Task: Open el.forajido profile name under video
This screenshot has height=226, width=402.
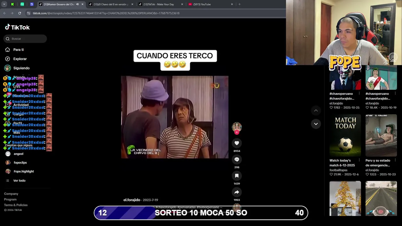Action: point(132,200)
